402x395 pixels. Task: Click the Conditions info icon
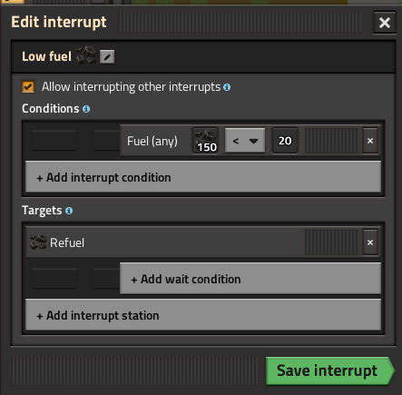86,109
